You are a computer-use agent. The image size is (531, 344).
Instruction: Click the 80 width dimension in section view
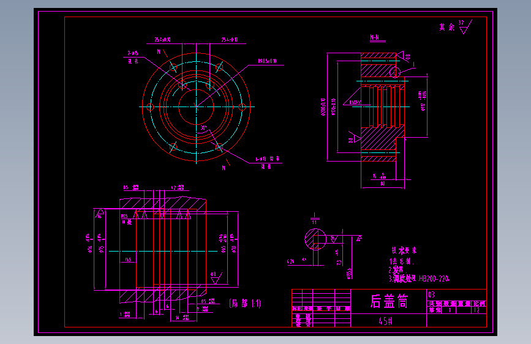pyautogui.click(x=383, y=184)
